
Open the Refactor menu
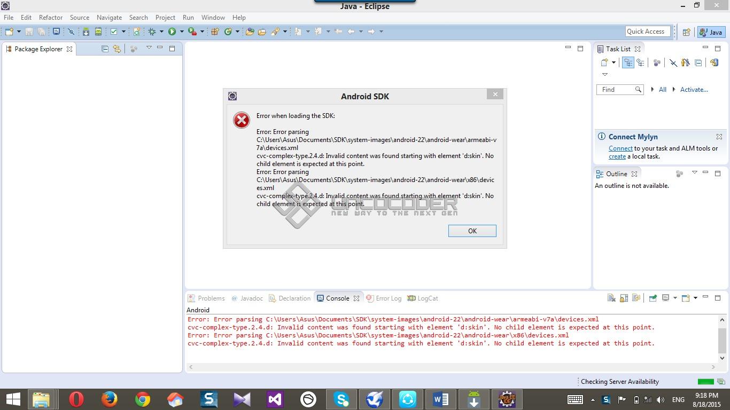(x=51, y=17)
